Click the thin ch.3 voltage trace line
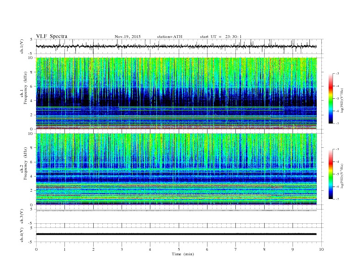The height and width of the screenshot is (280, 362). (176, 211)
